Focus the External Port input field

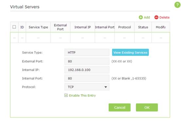(x=87, y=61)
